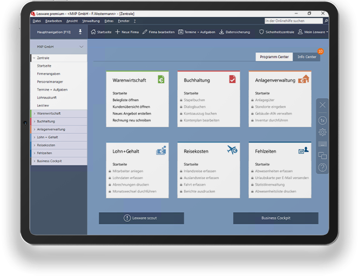Collapse the Zentrale tree node
Image resolution: width=358 pixels, height=278 pixels.
[x=34, y=58]
